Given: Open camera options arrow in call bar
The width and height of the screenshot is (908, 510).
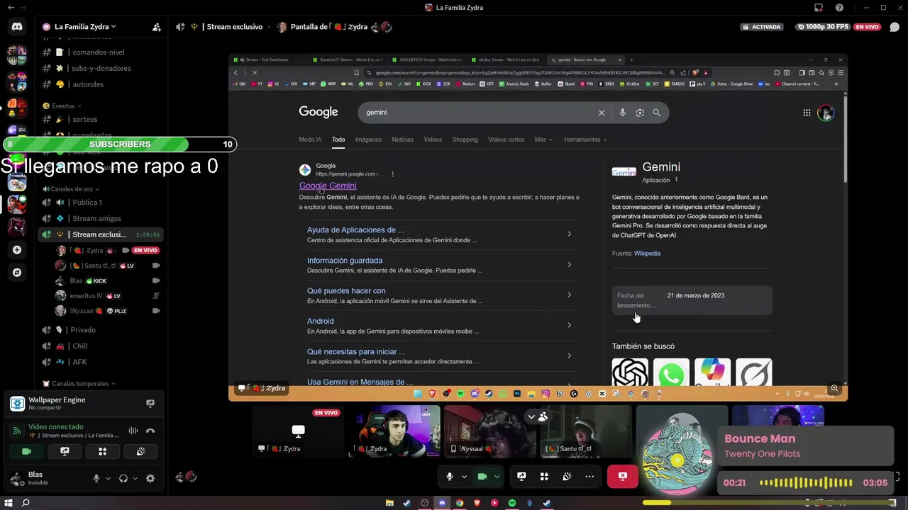Looking at the screenshot, I should [x=497, y=477].
